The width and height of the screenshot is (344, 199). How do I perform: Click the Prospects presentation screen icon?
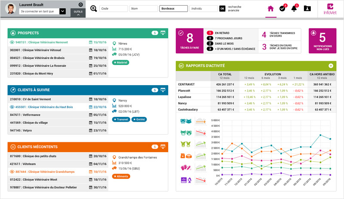(x=163, y=33)
